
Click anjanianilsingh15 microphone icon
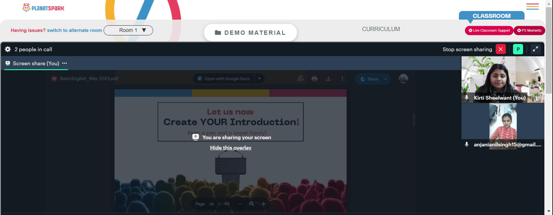467,144
